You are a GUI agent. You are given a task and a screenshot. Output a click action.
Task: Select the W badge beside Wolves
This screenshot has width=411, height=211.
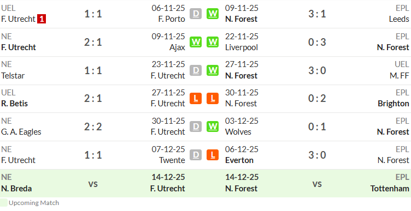coord(212,127)
